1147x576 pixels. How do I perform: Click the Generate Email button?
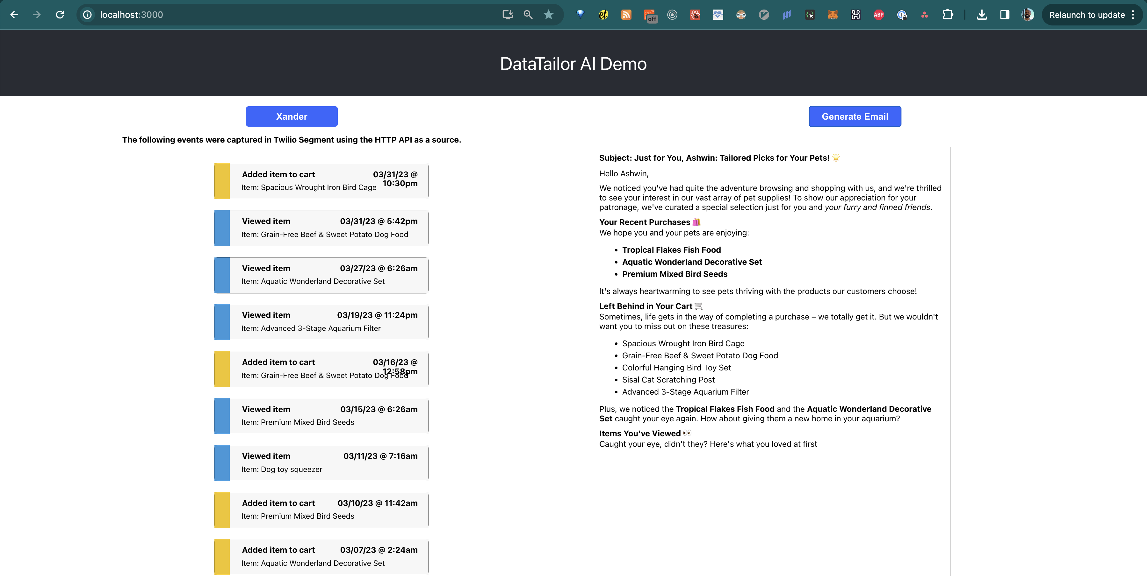(x=855, y=116)
